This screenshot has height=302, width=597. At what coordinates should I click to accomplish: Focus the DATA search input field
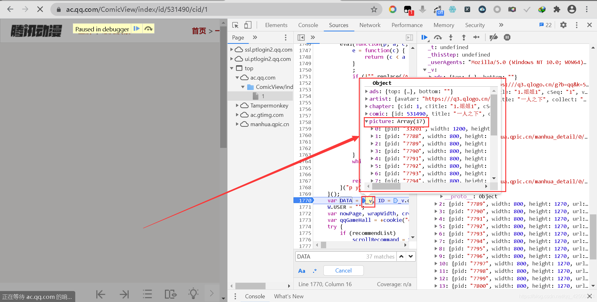[x=330, y=257]
